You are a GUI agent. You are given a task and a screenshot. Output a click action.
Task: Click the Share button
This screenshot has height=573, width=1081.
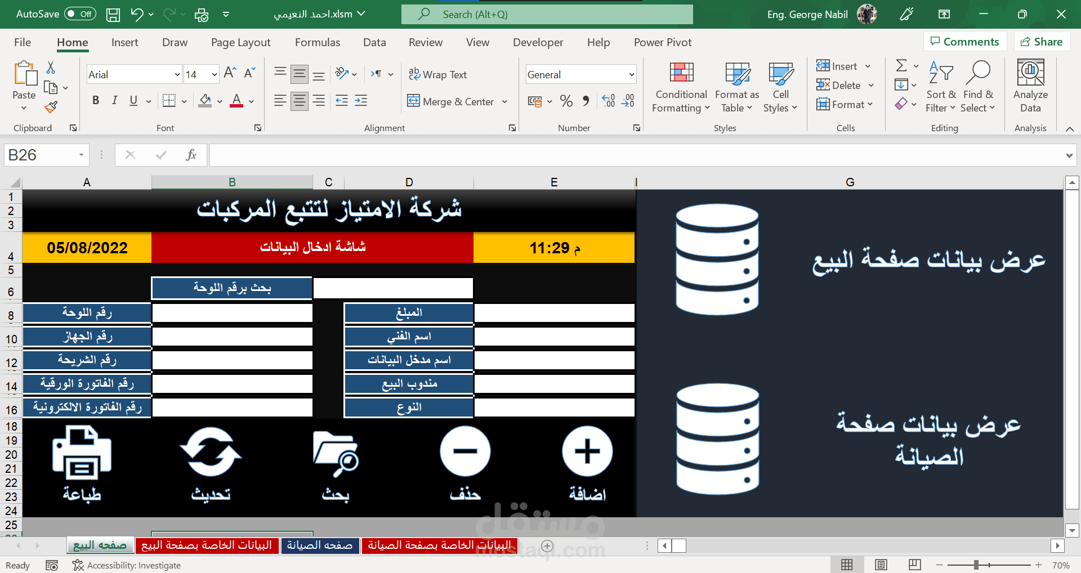coord(1042,42)
